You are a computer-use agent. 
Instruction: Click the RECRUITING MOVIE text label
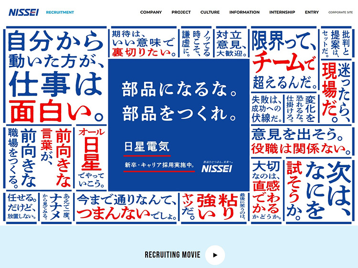172,255
